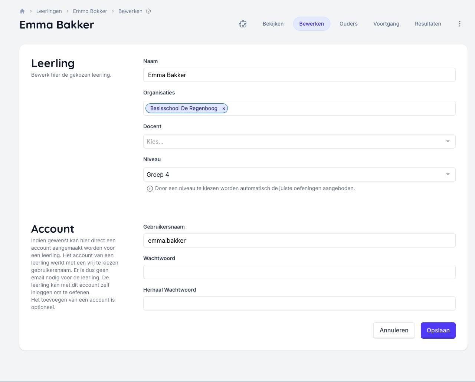Click the home icon in breadcrumb
This screenshot has height=382, width=475.
[22, 11]
